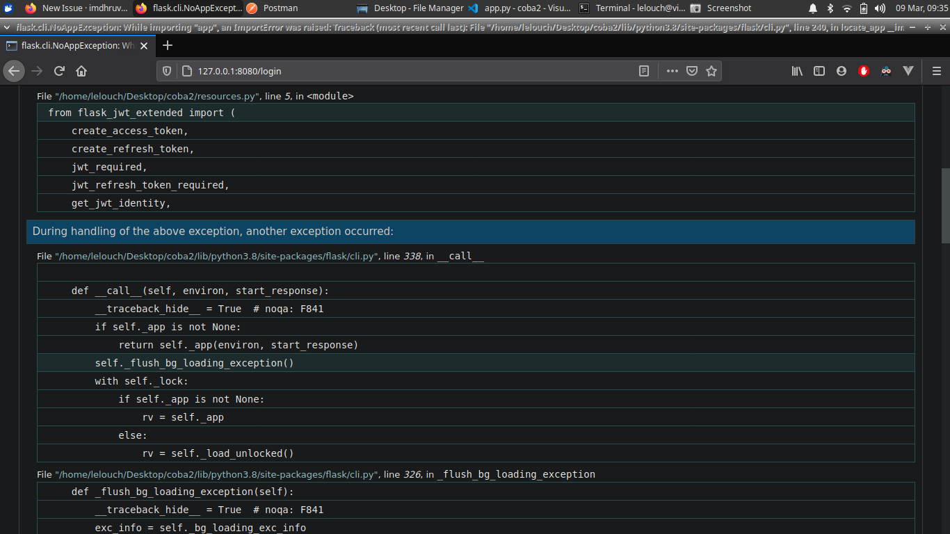Viewport: 950px width, 534px height.
Task: Open the Firefox hamburger menu
Action: (936, 71)
